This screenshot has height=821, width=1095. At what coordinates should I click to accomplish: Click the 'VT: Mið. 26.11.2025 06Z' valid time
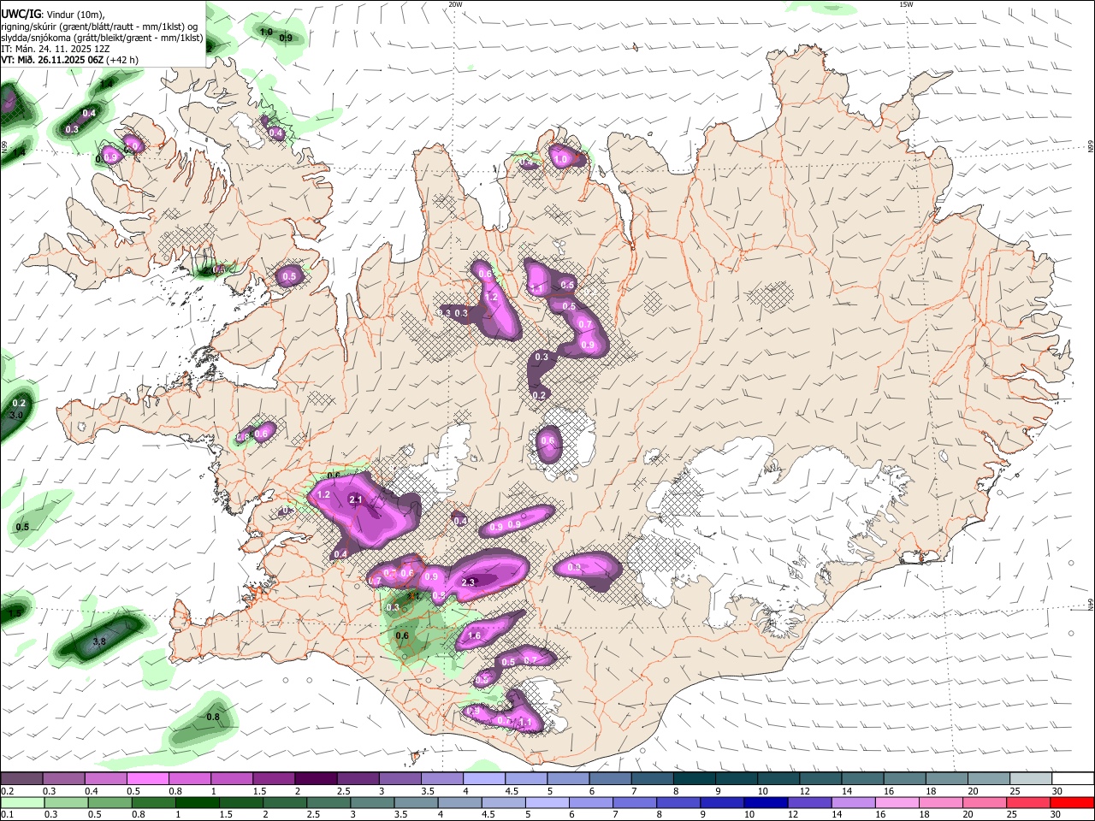(53, 60)
